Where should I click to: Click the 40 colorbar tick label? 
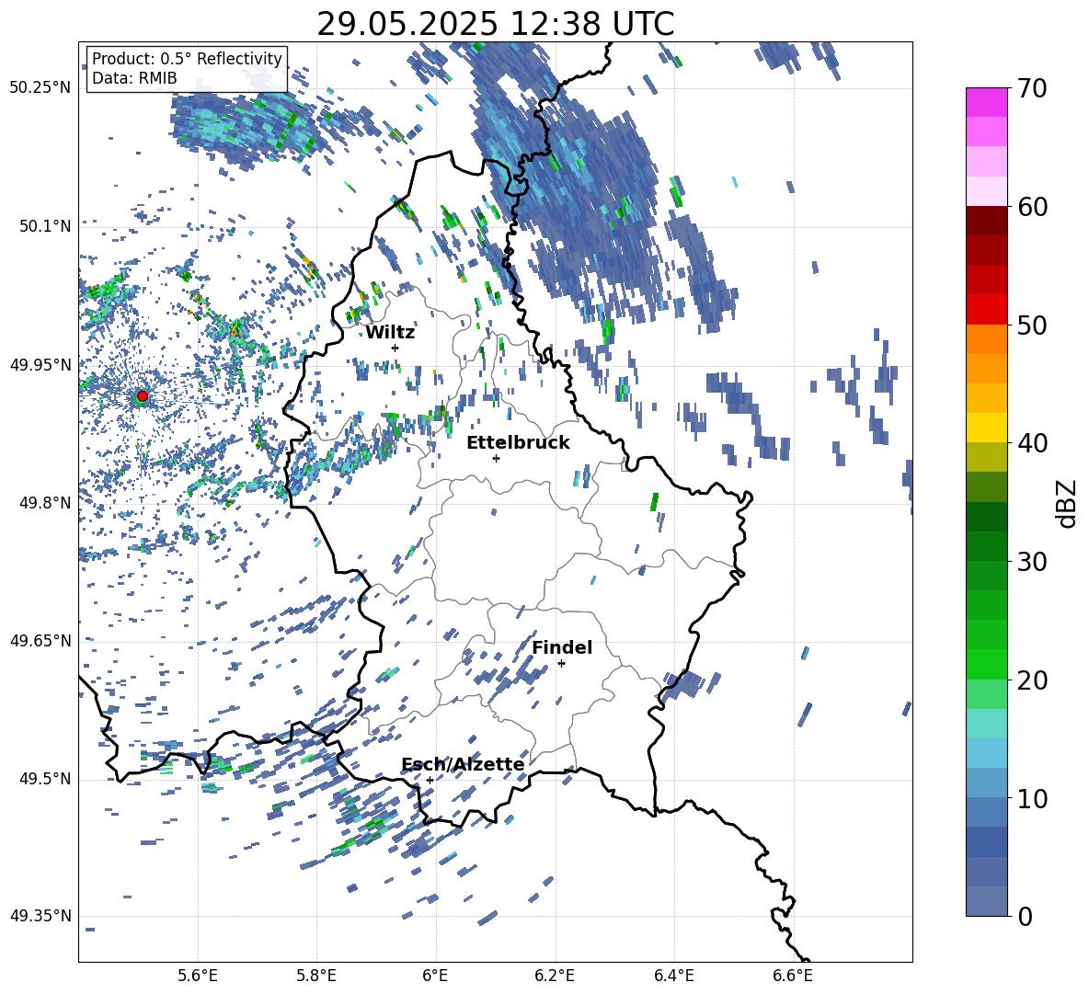pos(1032,443)
